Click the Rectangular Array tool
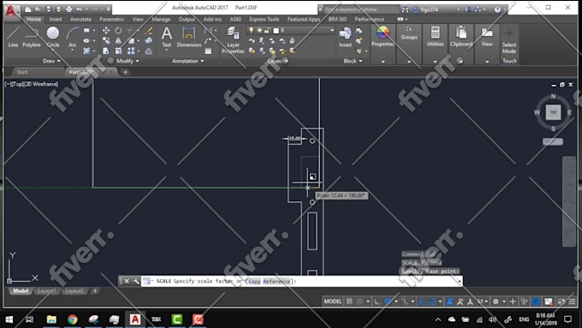Viewport: 582px width, 328px height. 131,51
